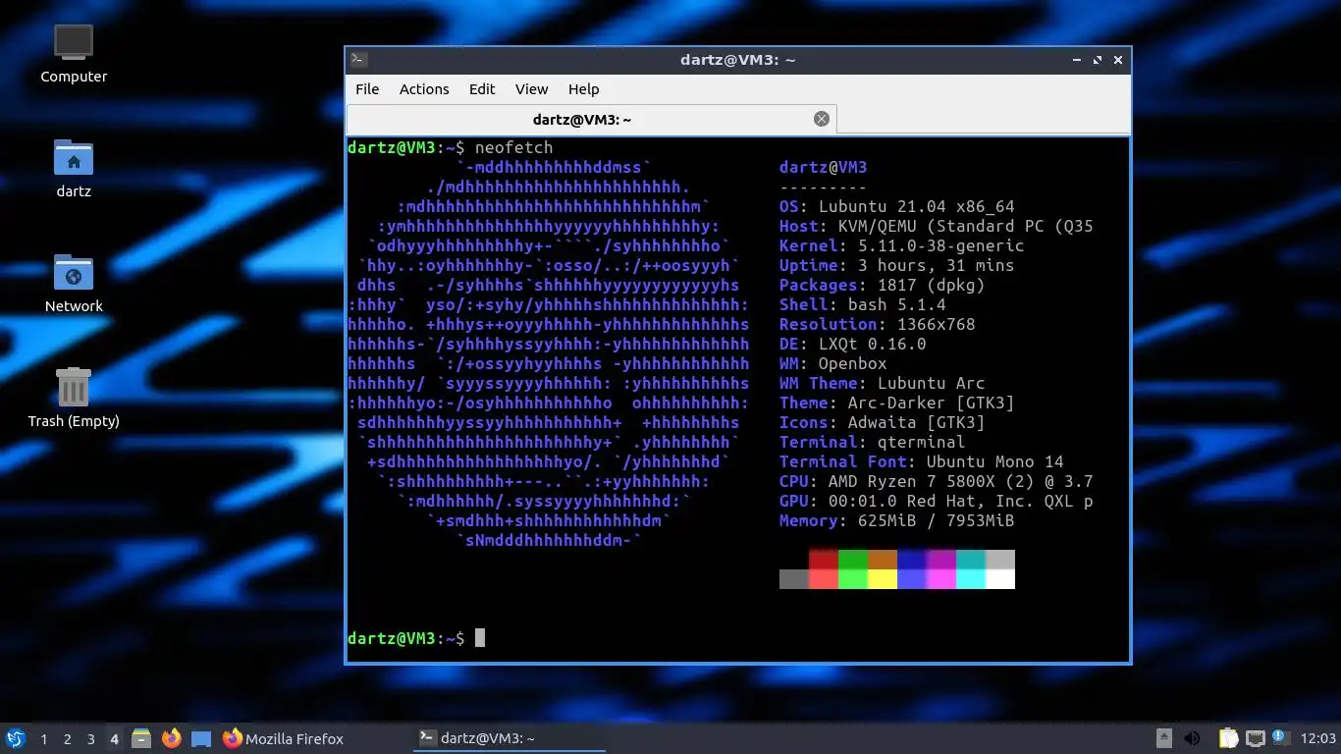Click 'DE: LXQt 0.16.0' line
The width and height of the screenshot is (1341, 754).
(x=853, y=344)
